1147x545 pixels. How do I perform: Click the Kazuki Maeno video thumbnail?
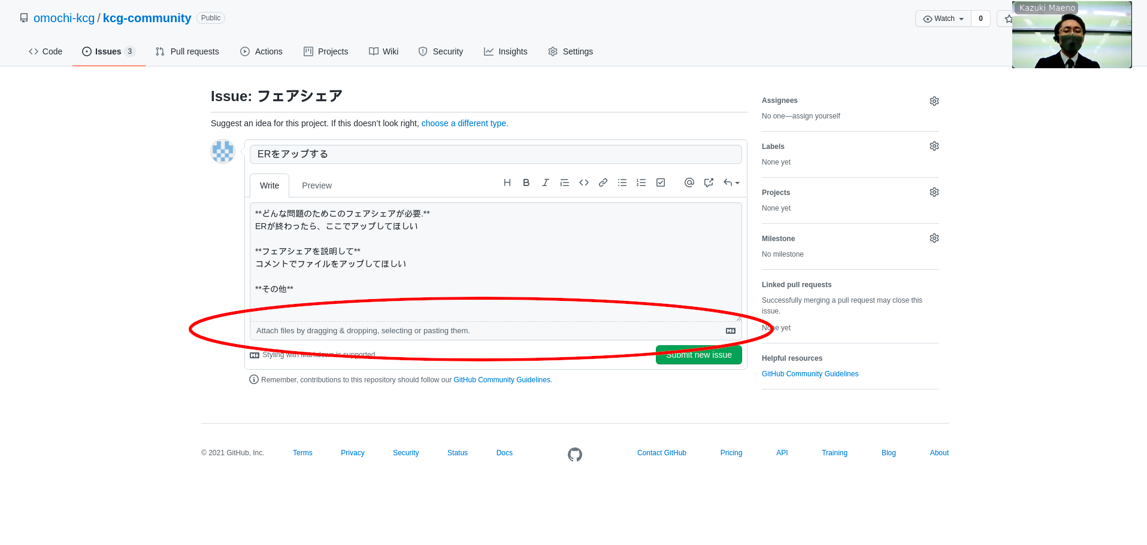1072,35
